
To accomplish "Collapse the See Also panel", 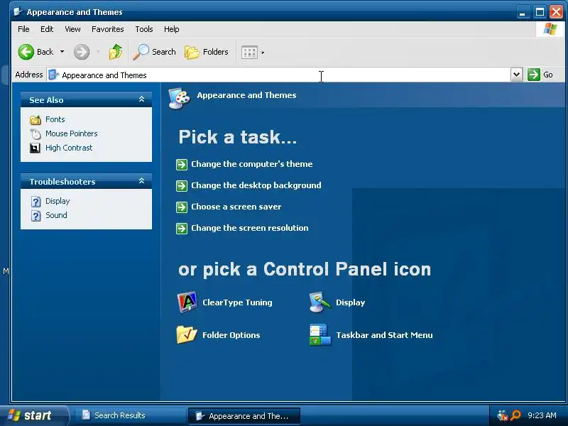I will click(x=141, y=99).
